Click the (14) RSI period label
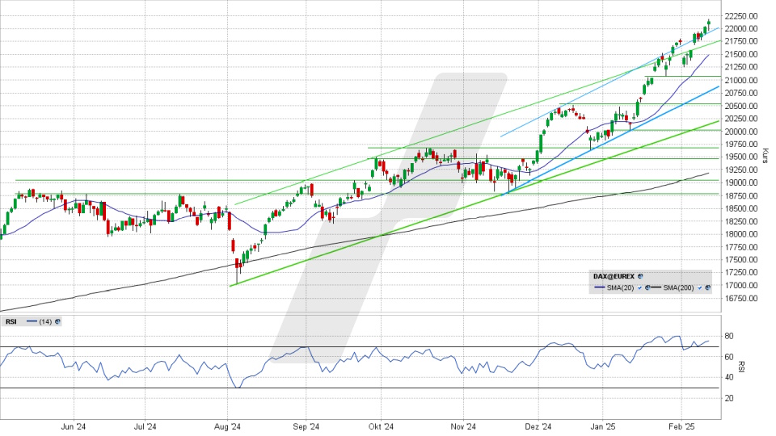The height and width of the screenshot is (436, 776). [45, 322]
